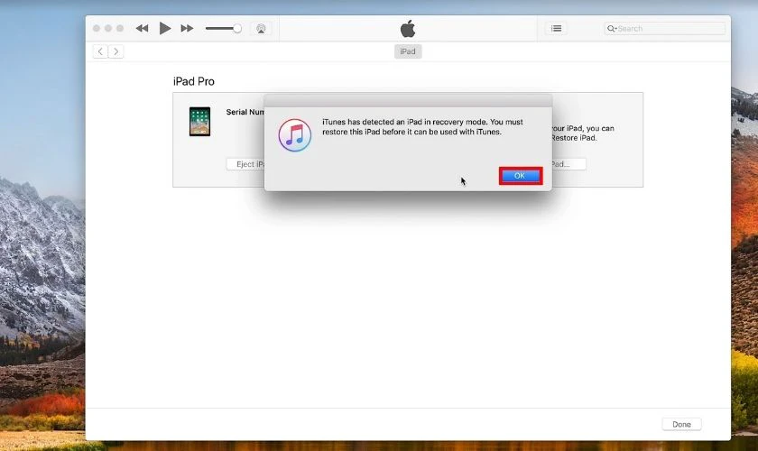Click the red close window button
Image resolution: width=758 pixels, height=451 pixels.
[x=97, y=29]
